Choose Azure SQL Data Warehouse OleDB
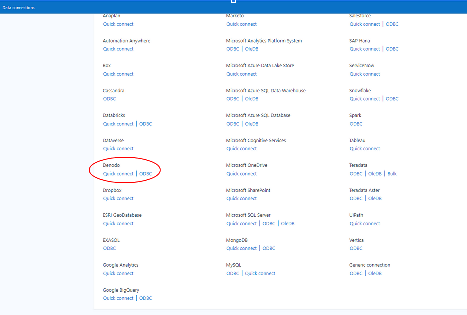The image size is (467, 315). [x=252, y=99]
